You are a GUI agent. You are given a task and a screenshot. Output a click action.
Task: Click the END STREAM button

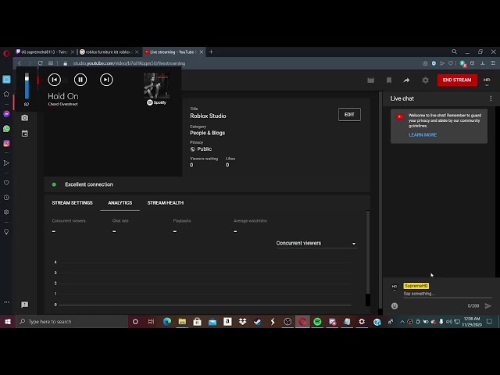point(457,80)
